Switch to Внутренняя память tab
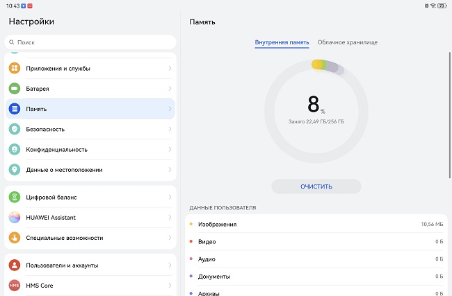Viewport: 452px width, 296px height. click(282, 42)
